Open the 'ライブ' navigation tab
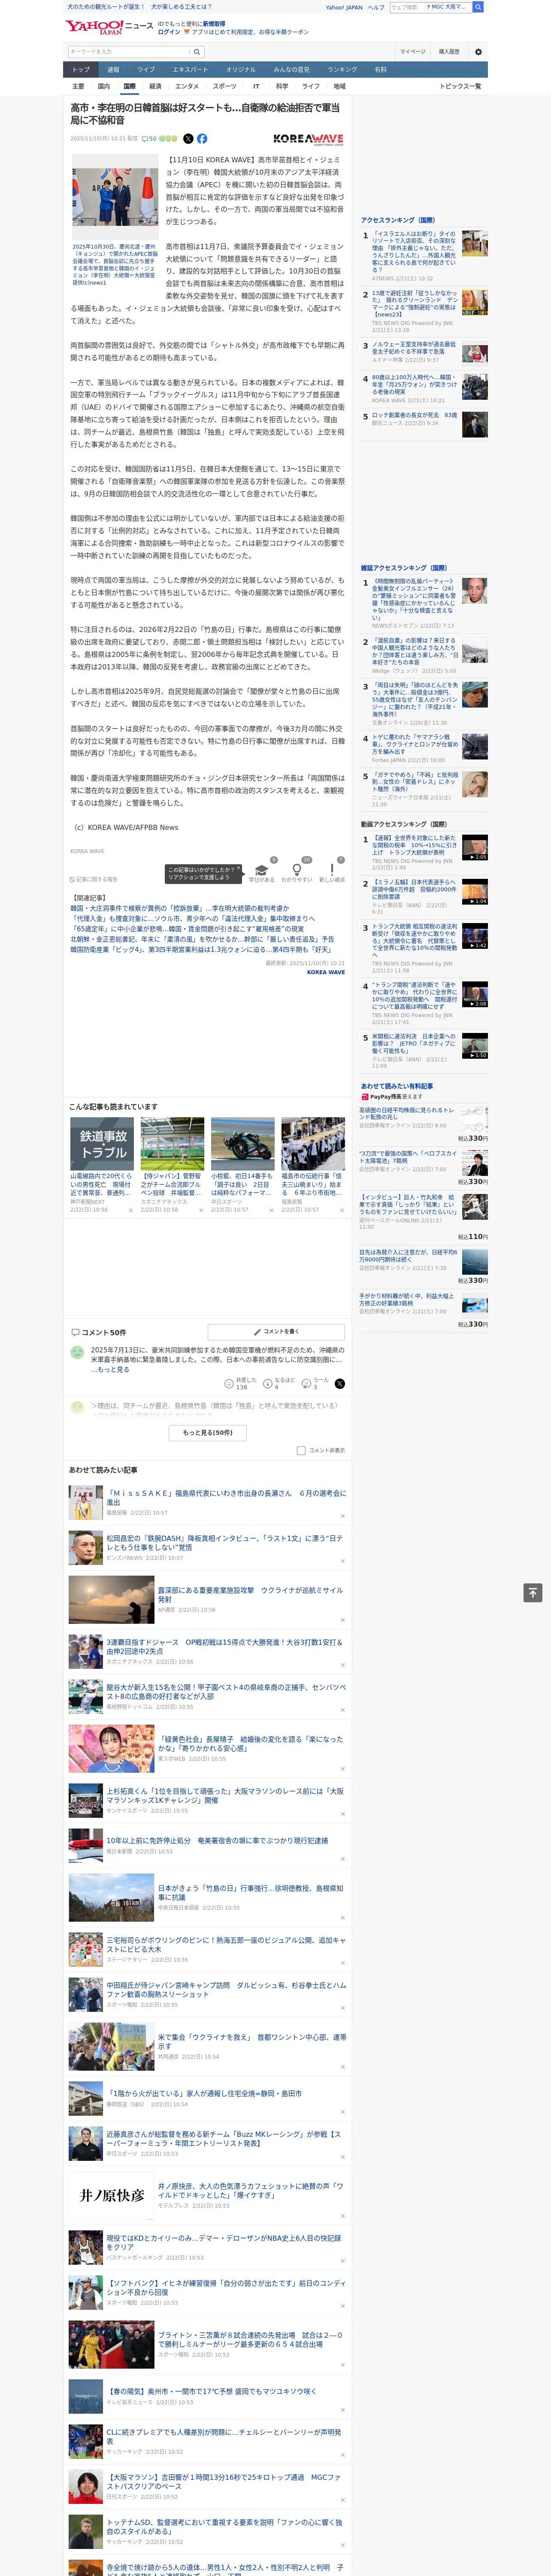 pos(146,70)
